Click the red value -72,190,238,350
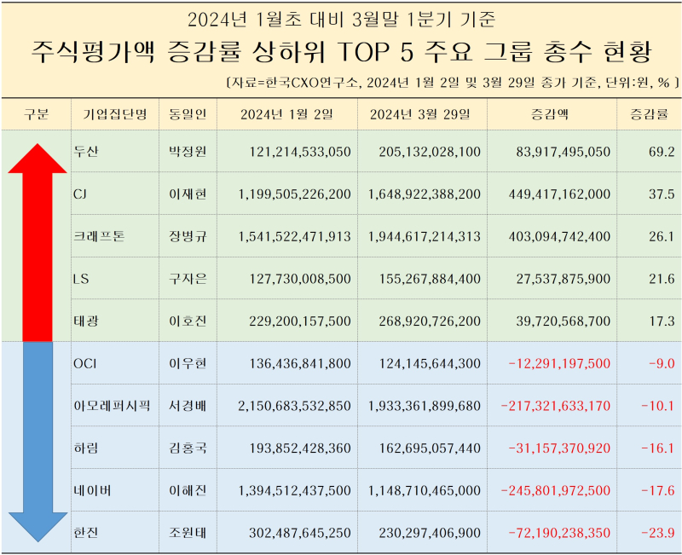Viewport: 682px width, 555px height. tap(559, 533)
